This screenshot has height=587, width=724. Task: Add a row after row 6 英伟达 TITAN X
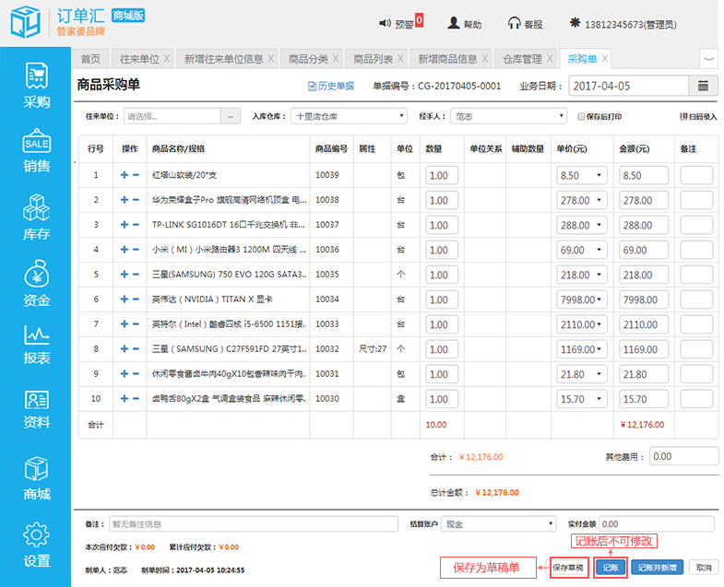tap(125, 299)
